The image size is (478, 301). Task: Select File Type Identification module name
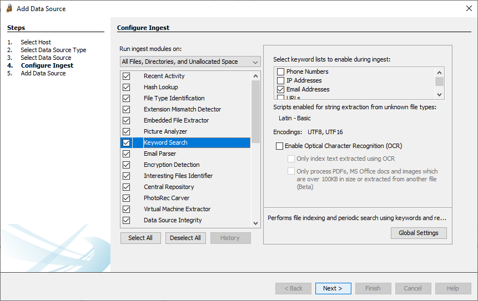pyautogui.click(x=174, y=98)
